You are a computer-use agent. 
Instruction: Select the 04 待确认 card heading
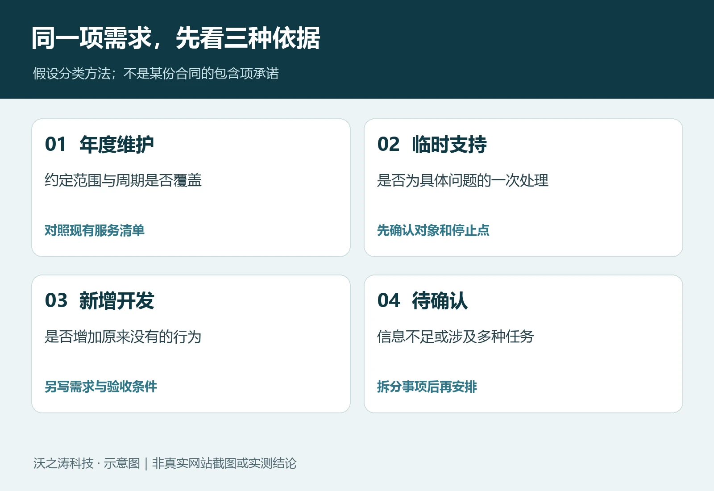pyautogui.click(x=423, y=300)
